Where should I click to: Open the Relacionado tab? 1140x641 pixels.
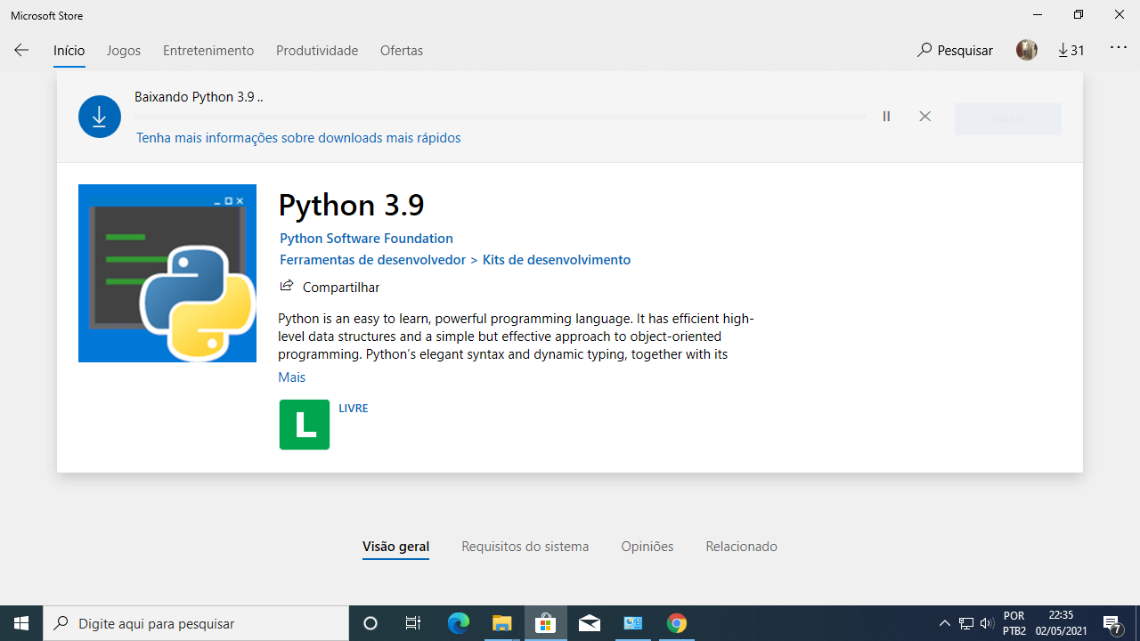[x=742, y=547]
